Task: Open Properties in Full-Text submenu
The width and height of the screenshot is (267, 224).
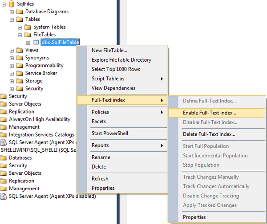Action: pyautogui.click(x=217, y=217)
